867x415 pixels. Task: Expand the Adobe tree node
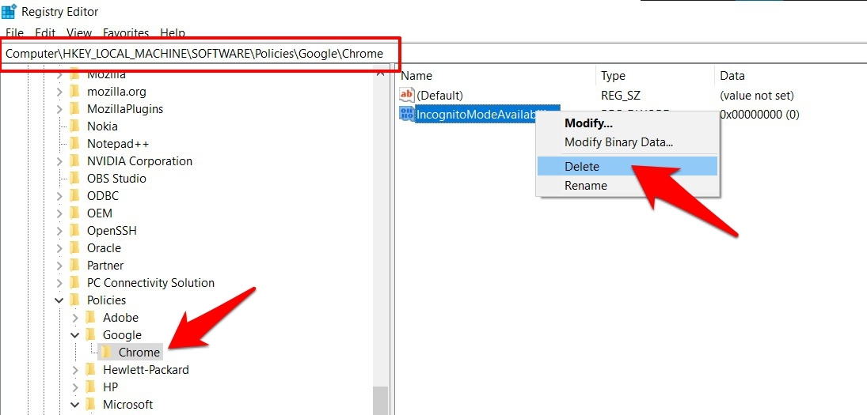pyautogui.click(x=75, y=317)
